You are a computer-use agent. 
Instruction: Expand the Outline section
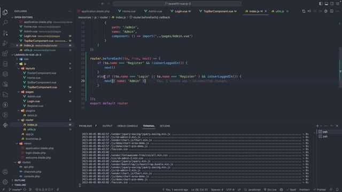click(20, 180)
